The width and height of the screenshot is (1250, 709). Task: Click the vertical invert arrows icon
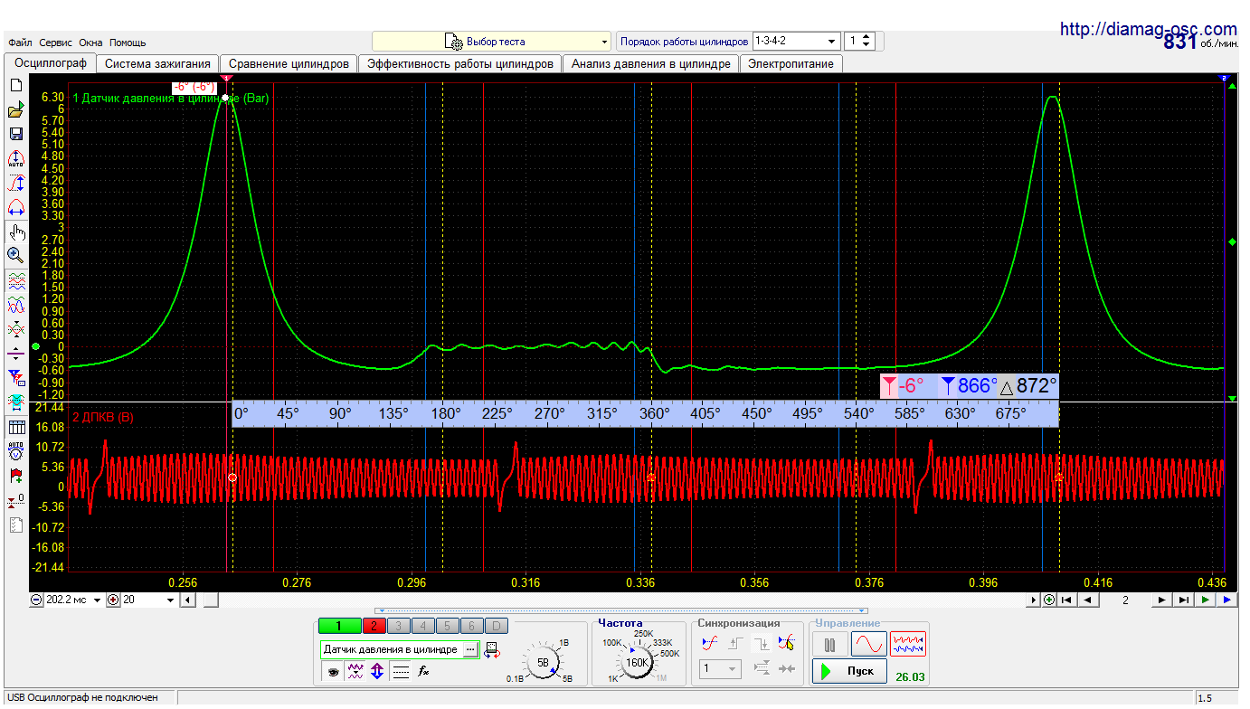377,671
